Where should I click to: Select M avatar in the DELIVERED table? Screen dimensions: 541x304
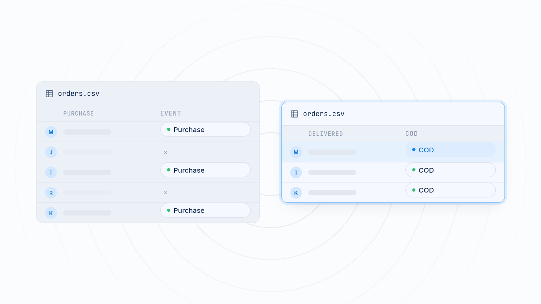pyautogui.click(x=296, y=152)
